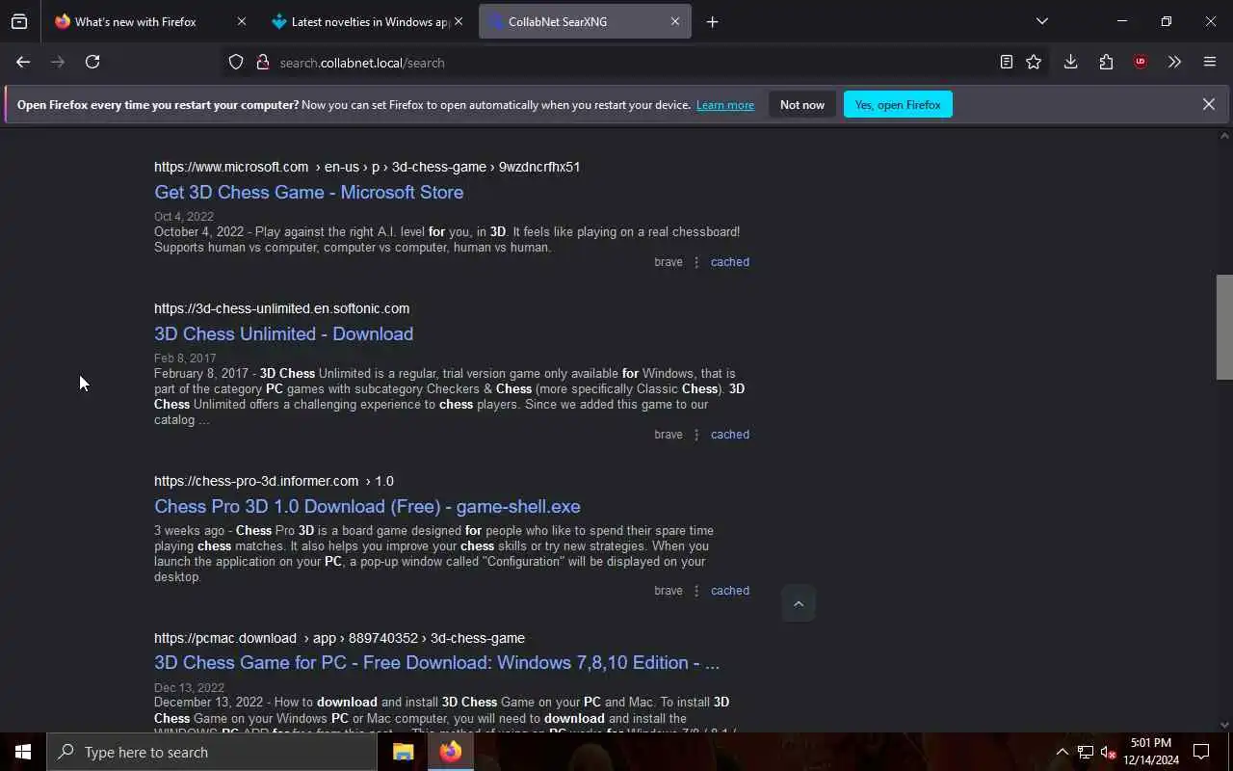Dismiss the Firefox startup notification bar
1233x771 pixels.
(1208, 104)
